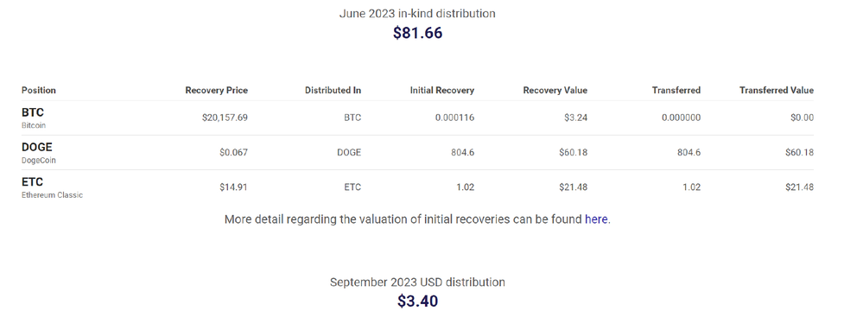Viewport: 863px width, 311px height.
Task: Click the BTC position name
Action: tap(33, 112)
